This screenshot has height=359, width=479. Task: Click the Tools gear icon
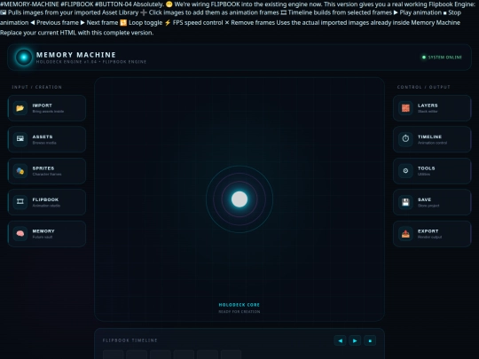[405, 171]
